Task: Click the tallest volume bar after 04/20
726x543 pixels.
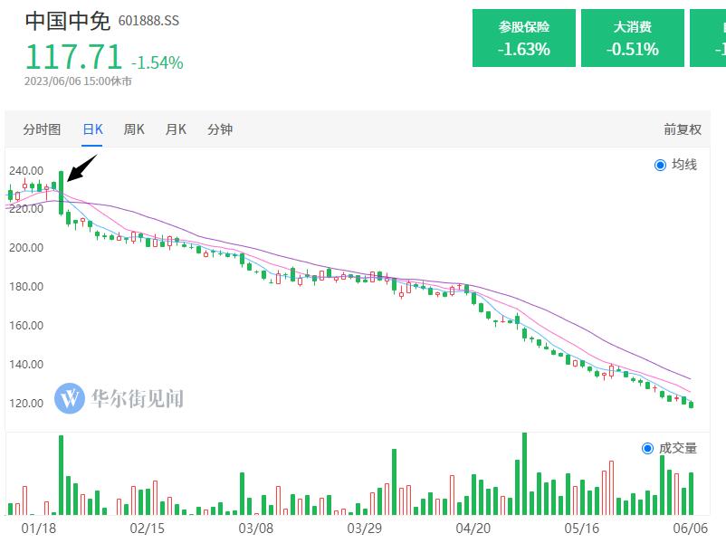Action: pos(525,473)
